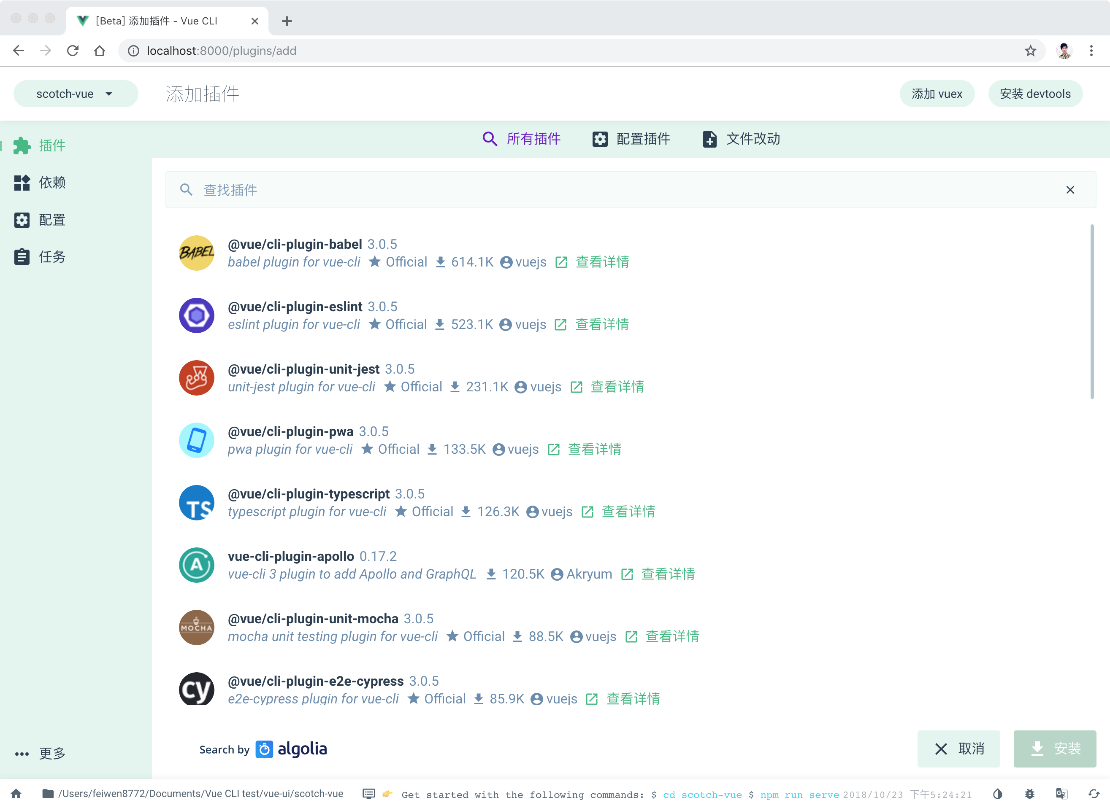Click @vue/cli-plugin-eslint plugin name
This screenshot has height=808, width=1110.
[x=295, y=307]
